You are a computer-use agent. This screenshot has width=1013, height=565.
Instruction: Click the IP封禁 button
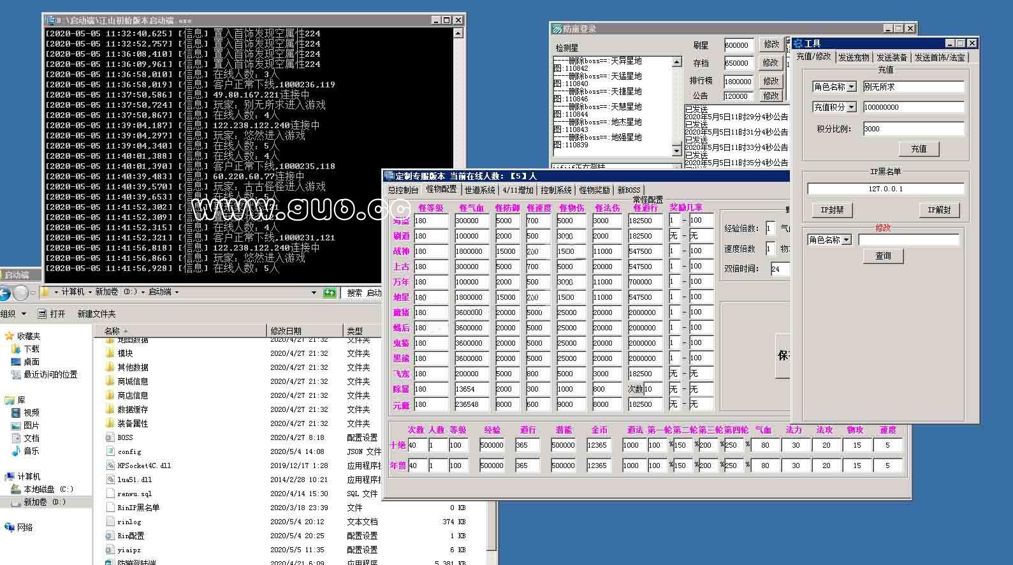click(832, 210)
